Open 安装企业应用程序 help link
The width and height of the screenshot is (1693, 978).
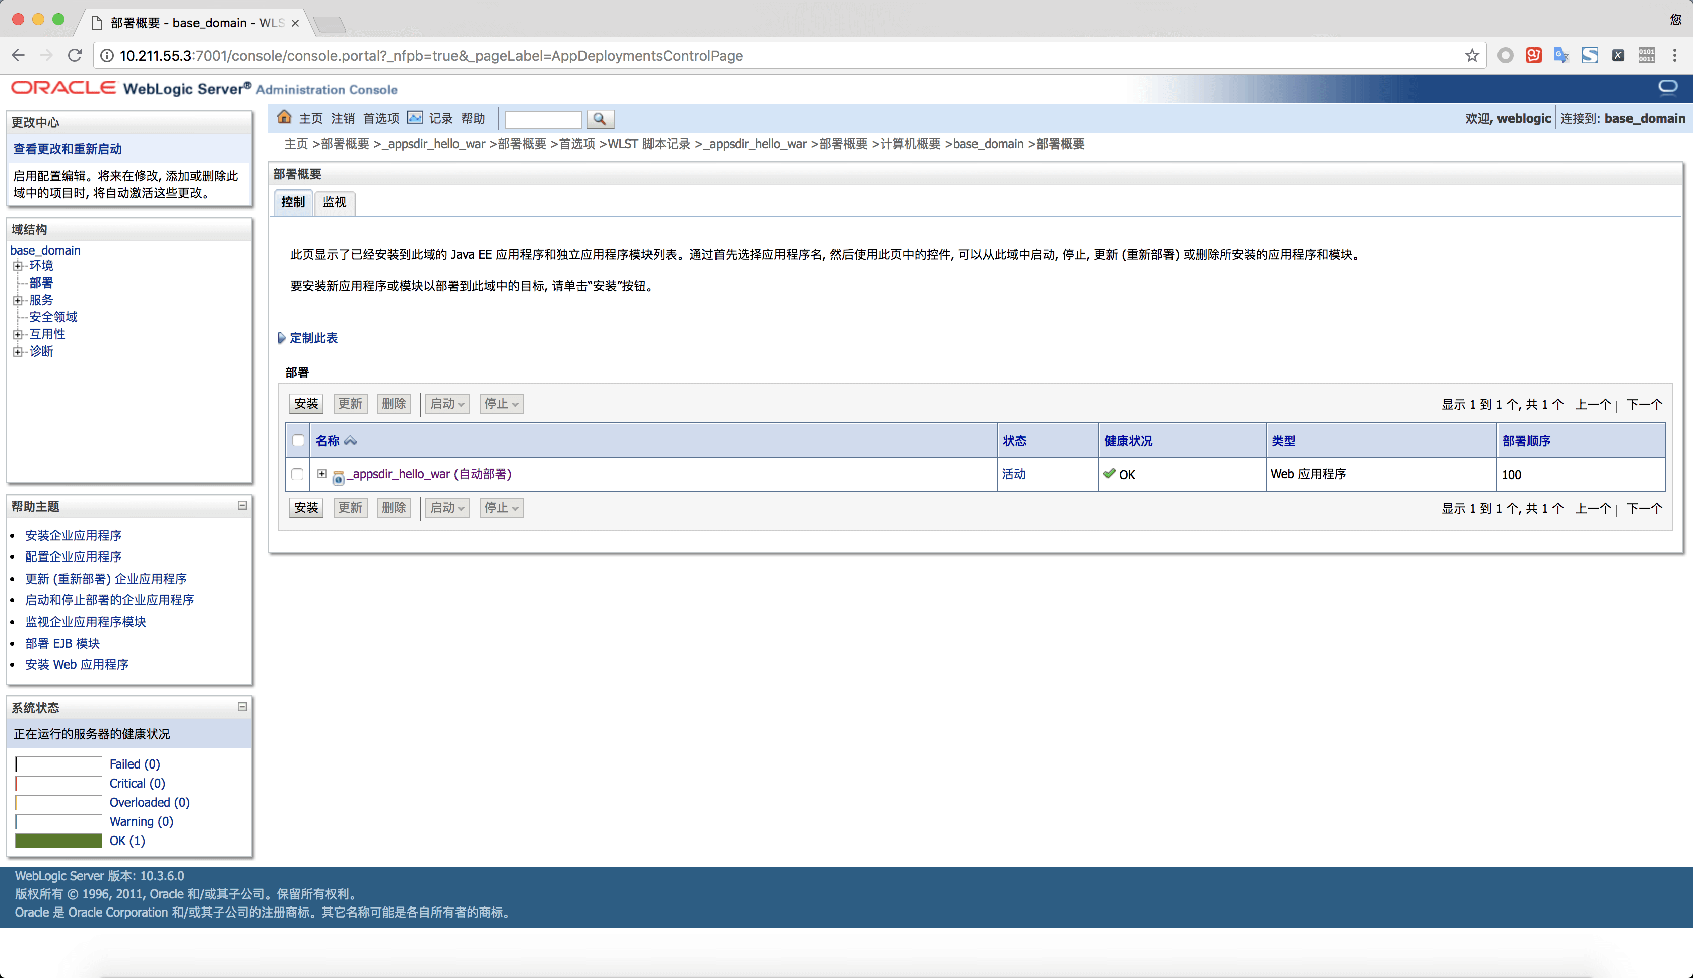pyautogui.click(x=73, y=535)
